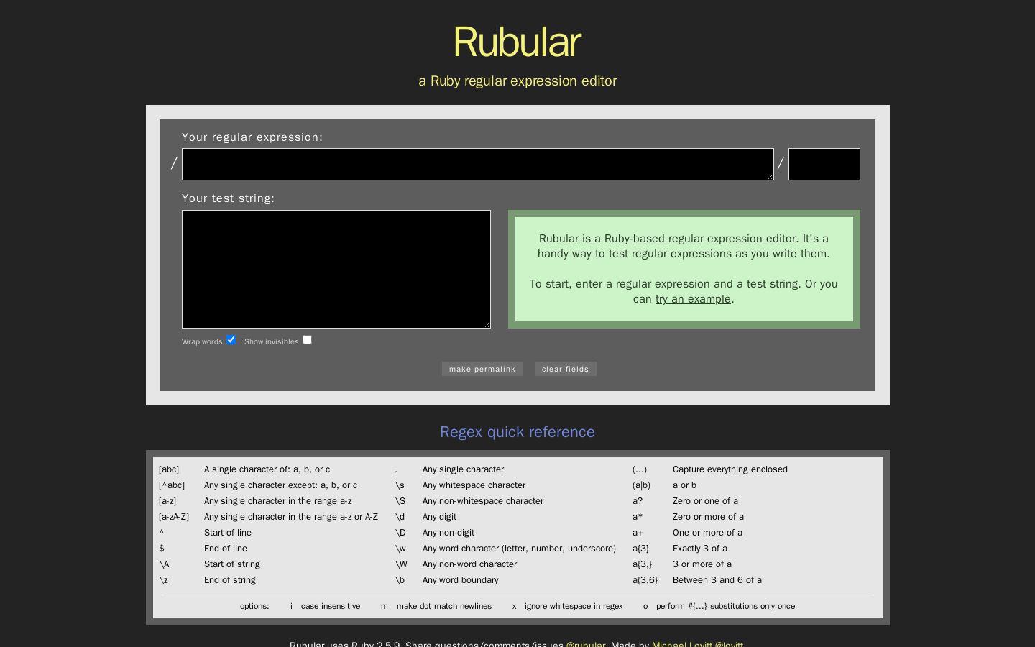Click "Any word character" description
1035x647 pixels.
point(519,549)
